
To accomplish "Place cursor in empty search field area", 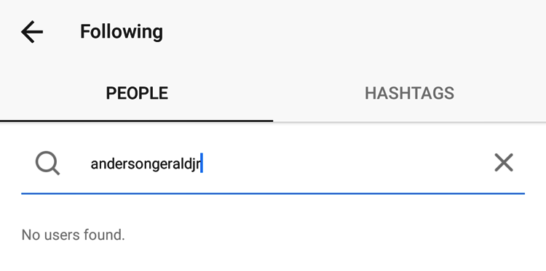I will 345,163.
